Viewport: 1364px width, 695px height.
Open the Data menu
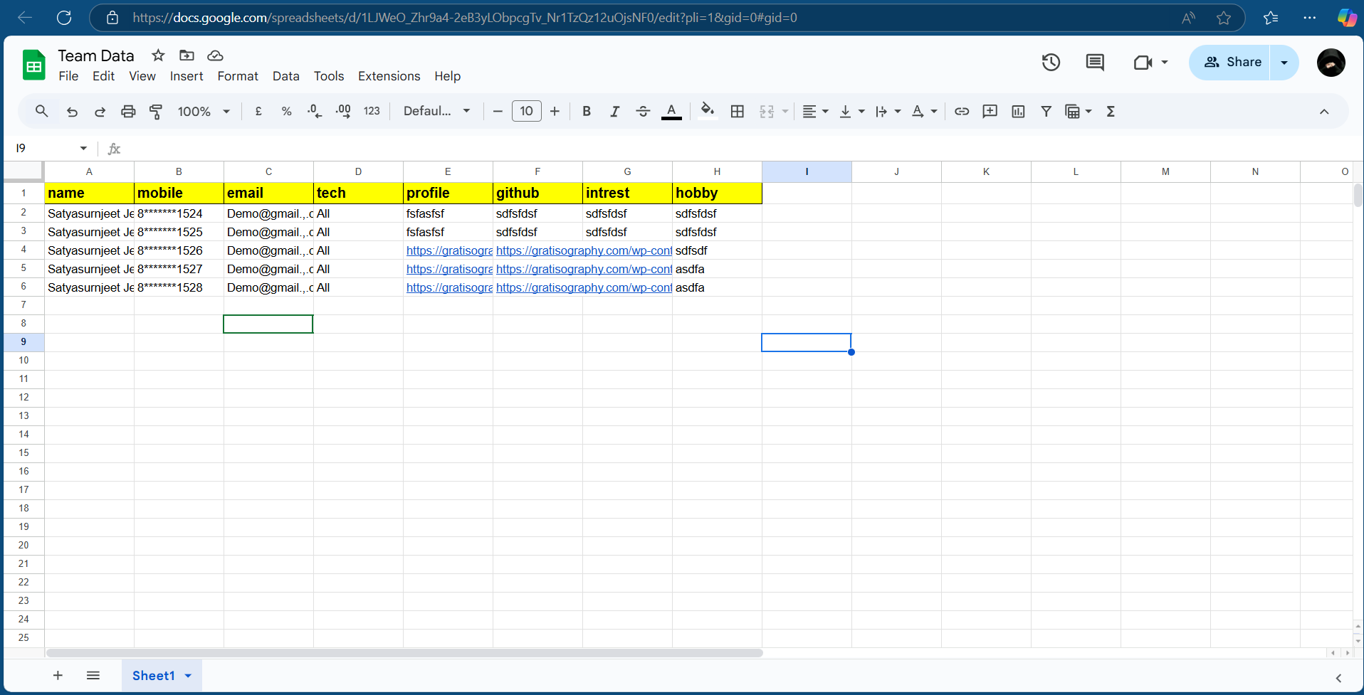click(286, 76)
